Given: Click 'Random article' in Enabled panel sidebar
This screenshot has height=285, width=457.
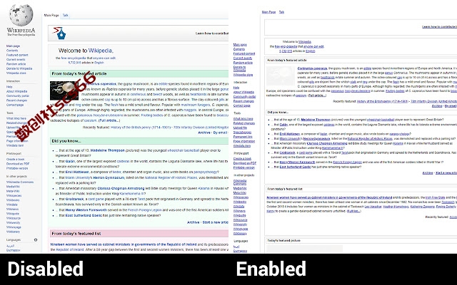Looking at the screenshot, I should [243, 63].
